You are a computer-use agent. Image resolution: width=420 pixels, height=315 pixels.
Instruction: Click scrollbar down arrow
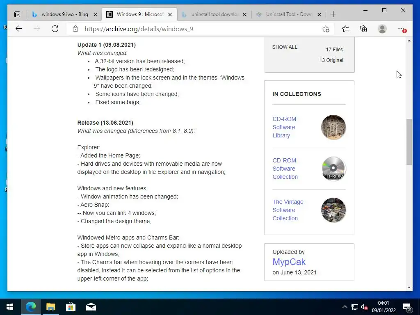[x=409, y=288]
